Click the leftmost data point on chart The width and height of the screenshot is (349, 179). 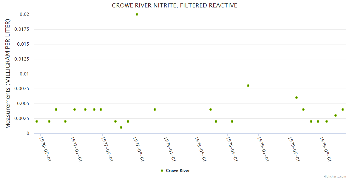(x=37, y=121)
